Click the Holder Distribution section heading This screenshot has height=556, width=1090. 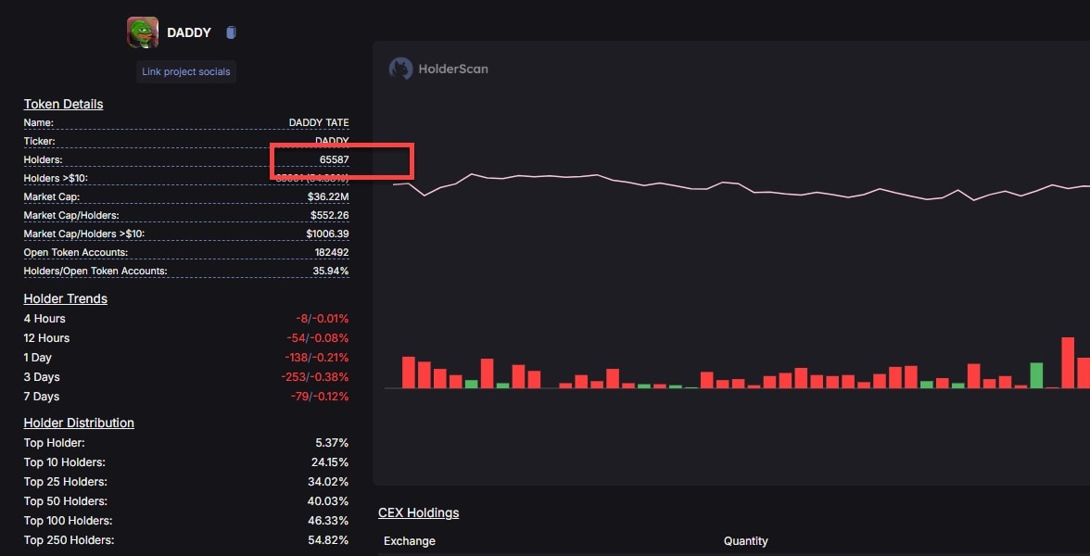pyautogui.click(x=79, y=422)
